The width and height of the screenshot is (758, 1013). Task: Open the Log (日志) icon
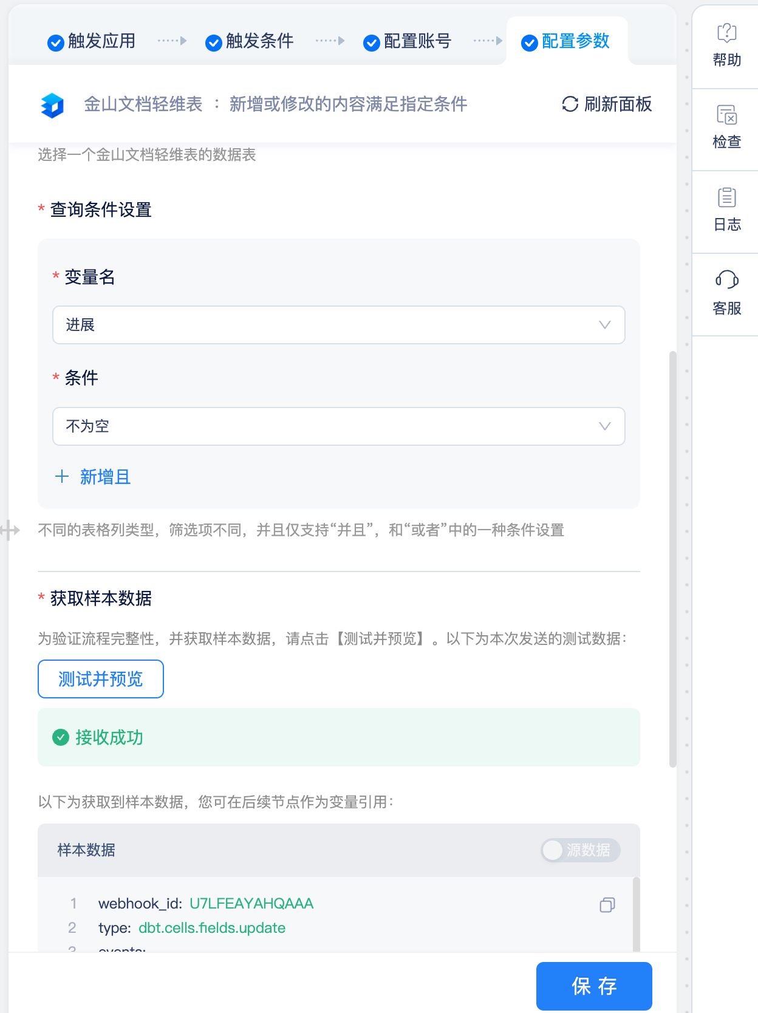click(726, 197)
